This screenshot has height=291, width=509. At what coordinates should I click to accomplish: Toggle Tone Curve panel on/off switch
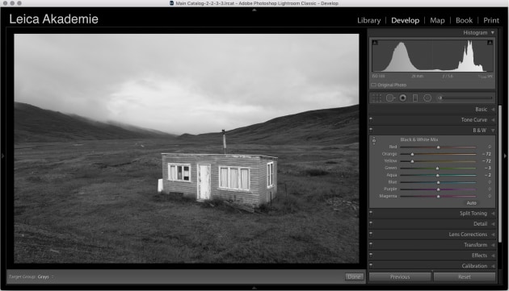[371, 119]
